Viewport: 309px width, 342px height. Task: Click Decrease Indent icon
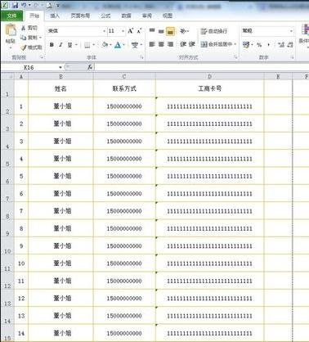(183, 44)
